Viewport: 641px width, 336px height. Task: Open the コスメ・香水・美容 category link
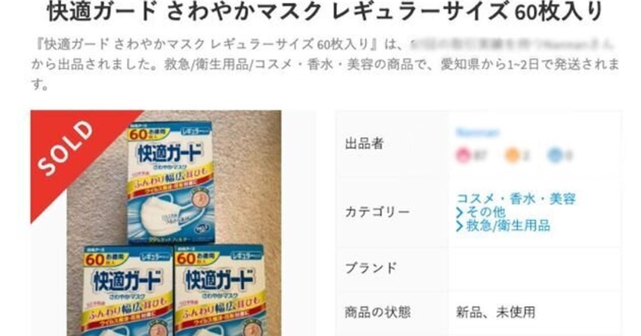tap(516, 199)
